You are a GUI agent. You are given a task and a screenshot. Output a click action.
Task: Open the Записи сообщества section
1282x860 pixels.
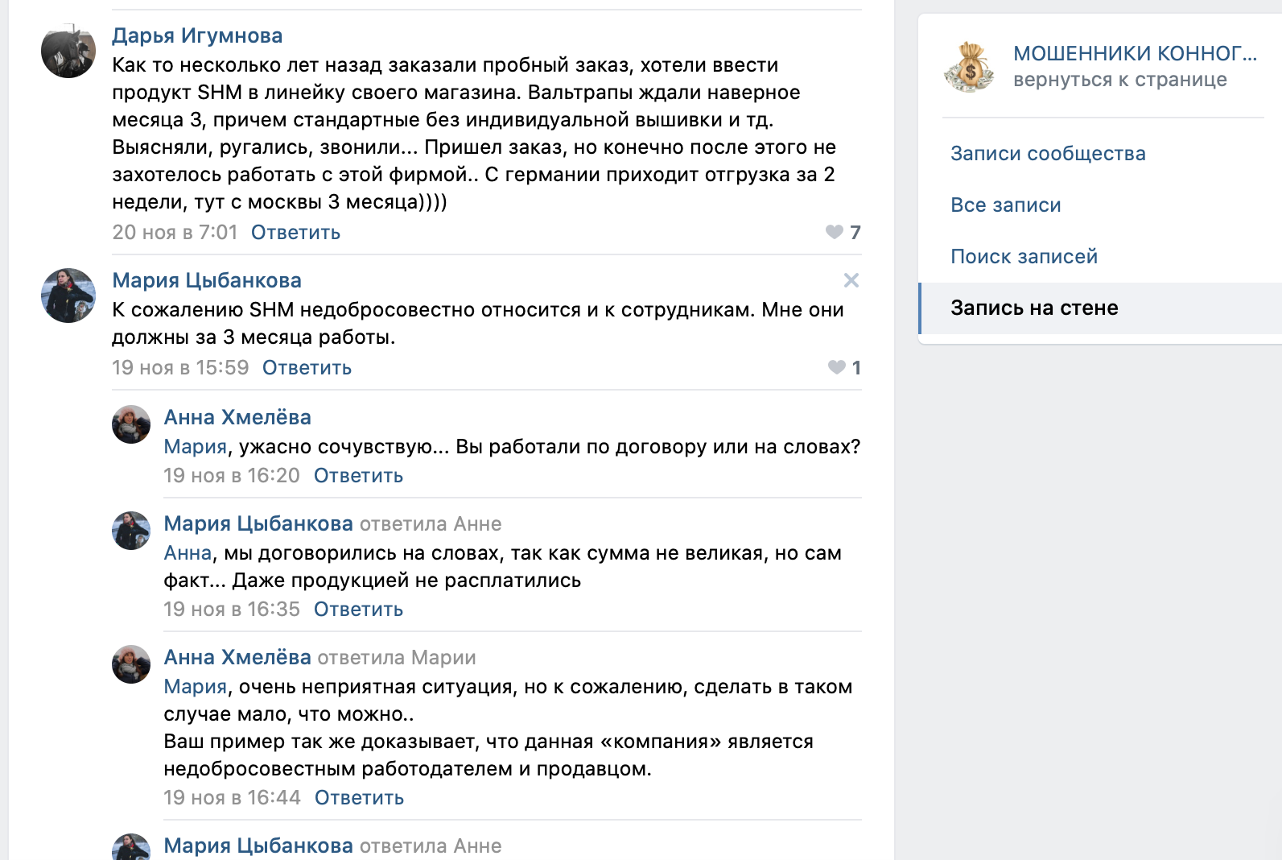tap(1048, 154)
